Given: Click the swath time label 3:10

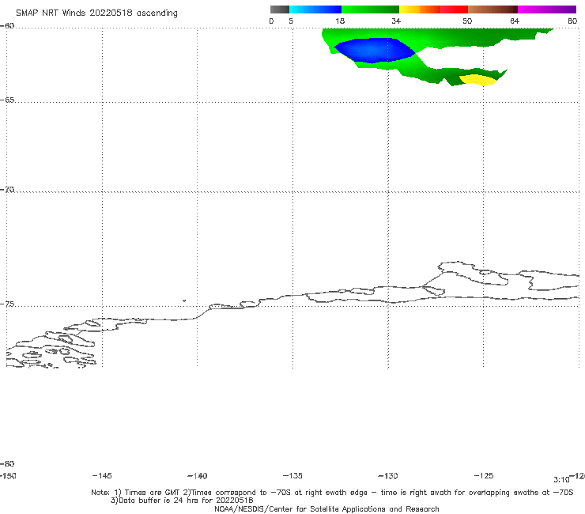Looking at the screenshot, I should pyautogui.click(x=561, y=480).
